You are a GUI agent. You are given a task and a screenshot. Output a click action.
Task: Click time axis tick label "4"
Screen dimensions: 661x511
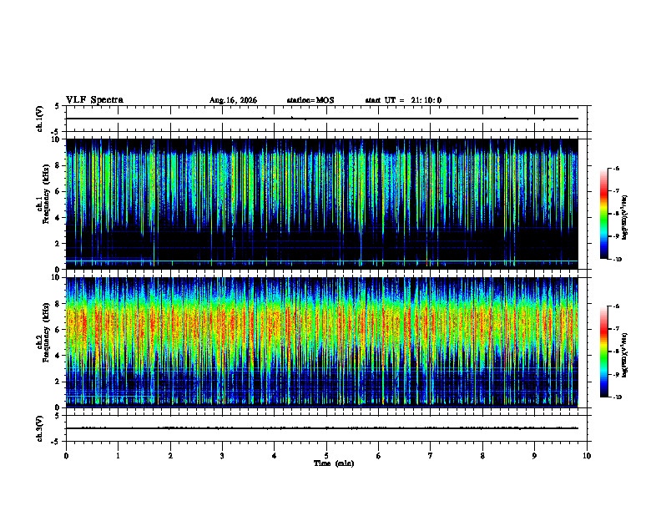pos(275,456)
